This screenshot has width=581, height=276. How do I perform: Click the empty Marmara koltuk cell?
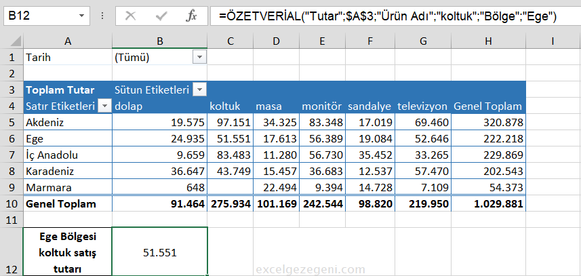coord(231,187)
